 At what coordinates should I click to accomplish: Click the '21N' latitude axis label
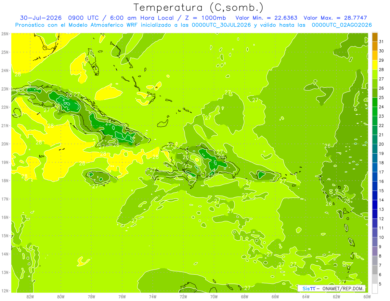(5, 125)
